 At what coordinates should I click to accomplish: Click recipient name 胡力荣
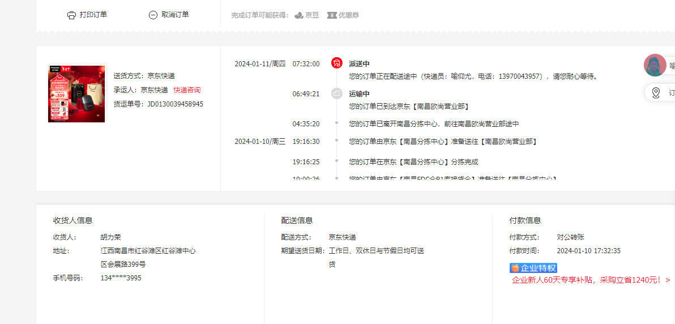110,237
